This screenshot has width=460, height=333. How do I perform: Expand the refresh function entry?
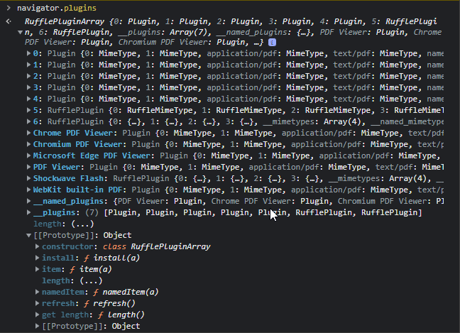click(37, 303)
